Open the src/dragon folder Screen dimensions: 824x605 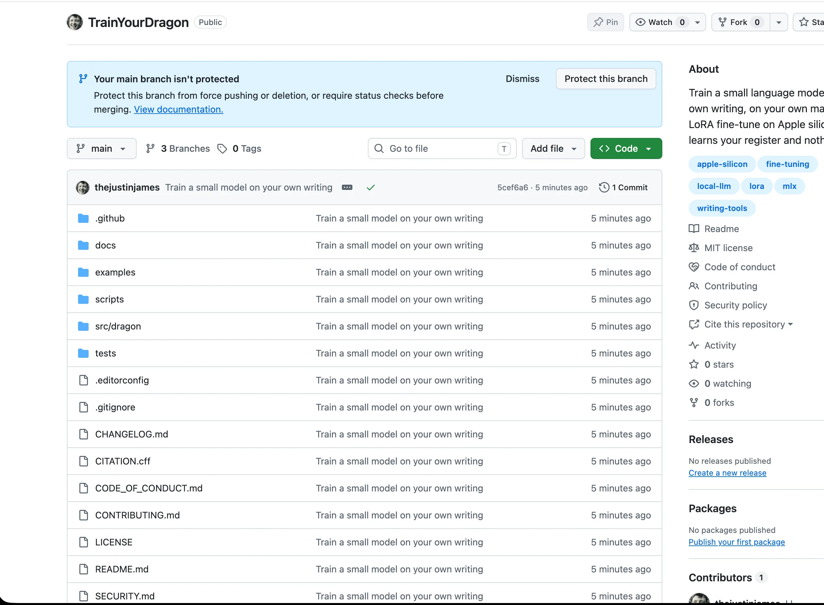118,326
